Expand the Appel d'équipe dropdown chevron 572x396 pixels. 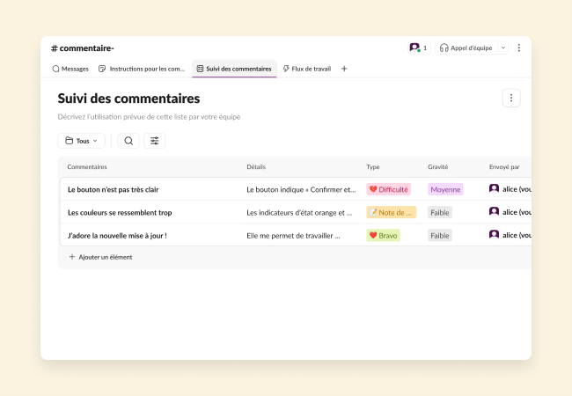(503, 48)
